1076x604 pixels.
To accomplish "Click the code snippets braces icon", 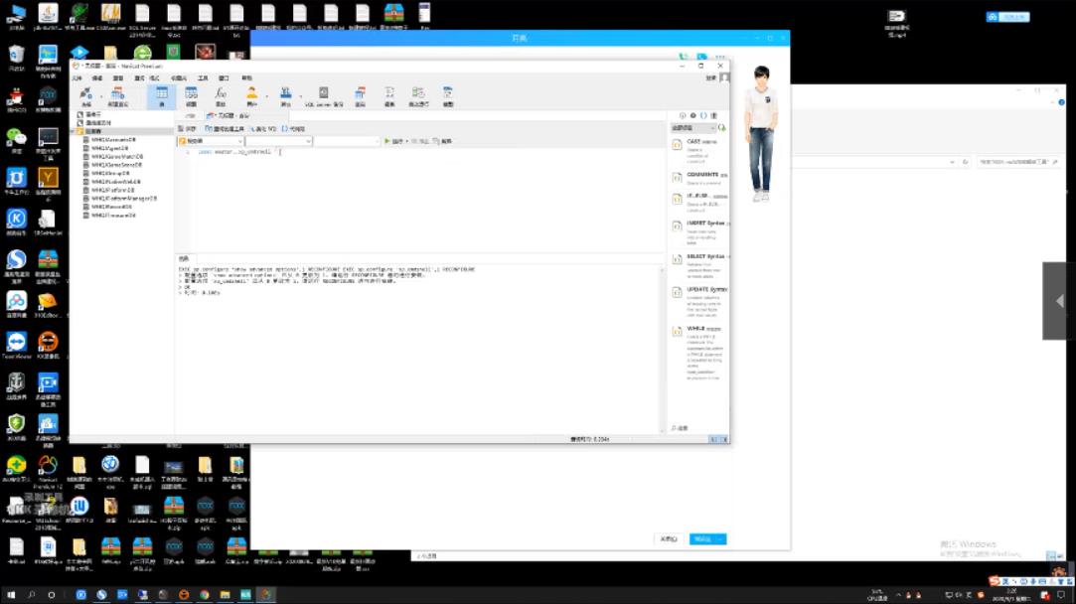I will (703, 116).
